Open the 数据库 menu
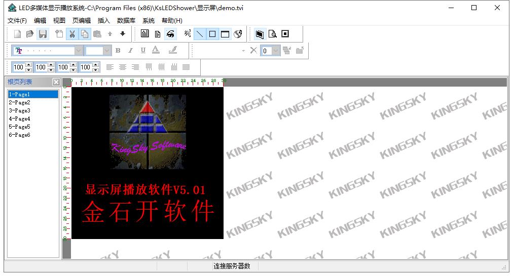Image resolution: width=513 pixels, height=276 pixels. click(x=126, y=21)
